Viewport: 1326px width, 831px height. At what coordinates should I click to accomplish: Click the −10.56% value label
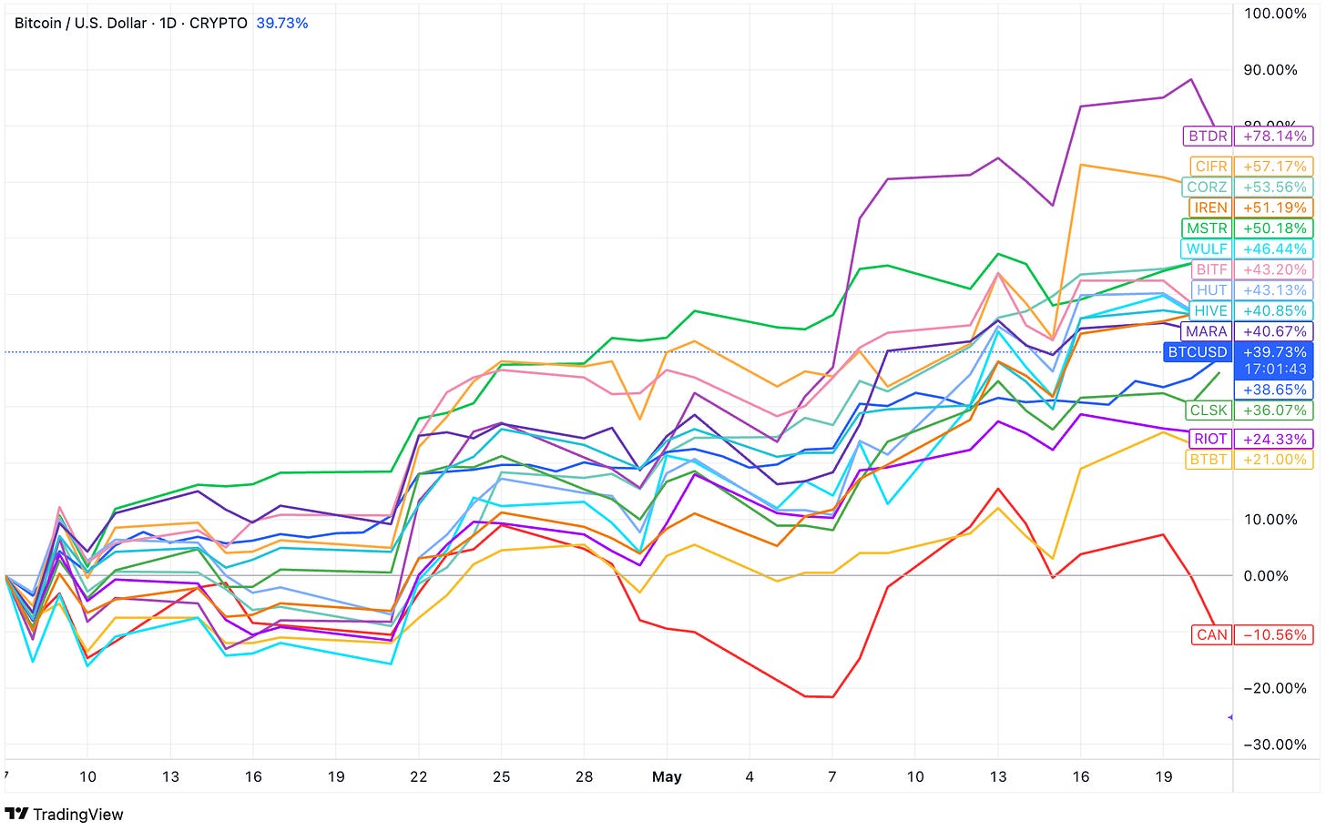[x=1274, y=635]
